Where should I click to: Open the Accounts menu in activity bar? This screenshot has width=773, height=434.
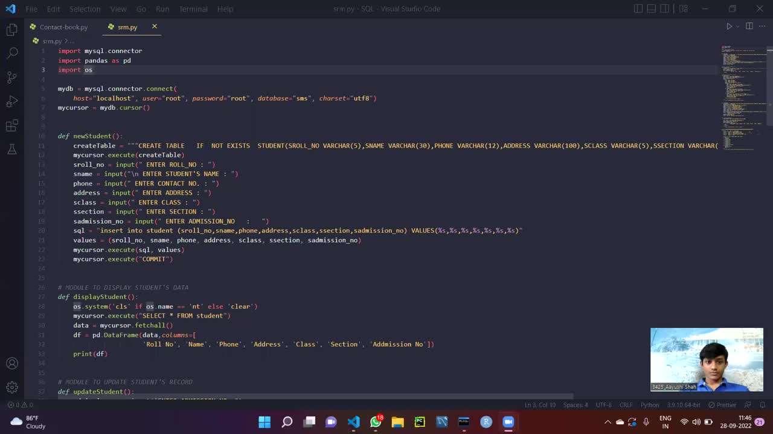tap(11, 363)
